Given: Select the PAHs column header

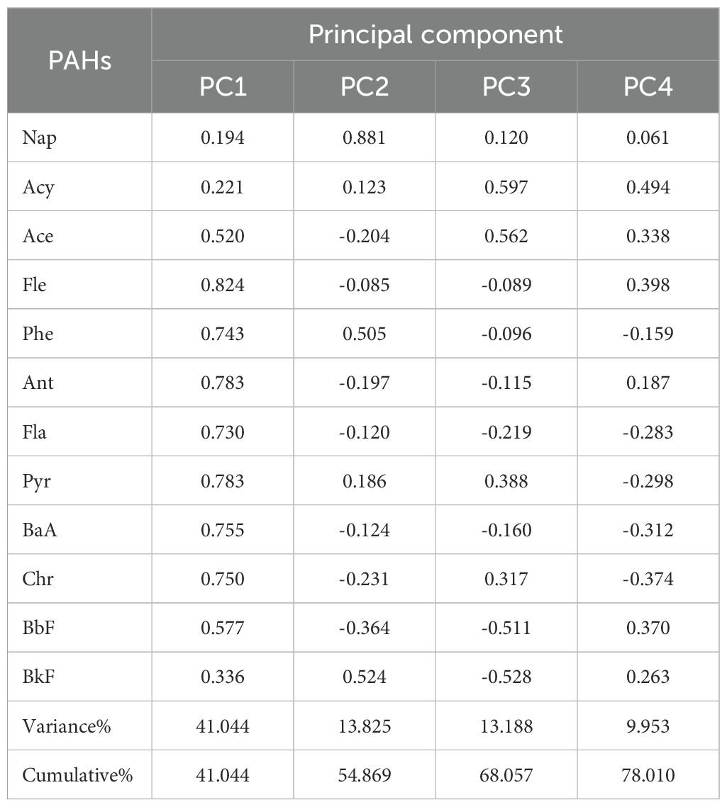Looking at the screenshot, I should click(79, 61).
